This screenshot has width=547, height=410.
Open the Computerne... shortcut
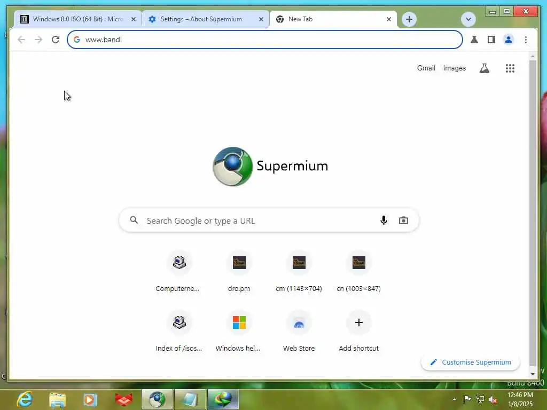pyautogui.click(x=179, y=272)
